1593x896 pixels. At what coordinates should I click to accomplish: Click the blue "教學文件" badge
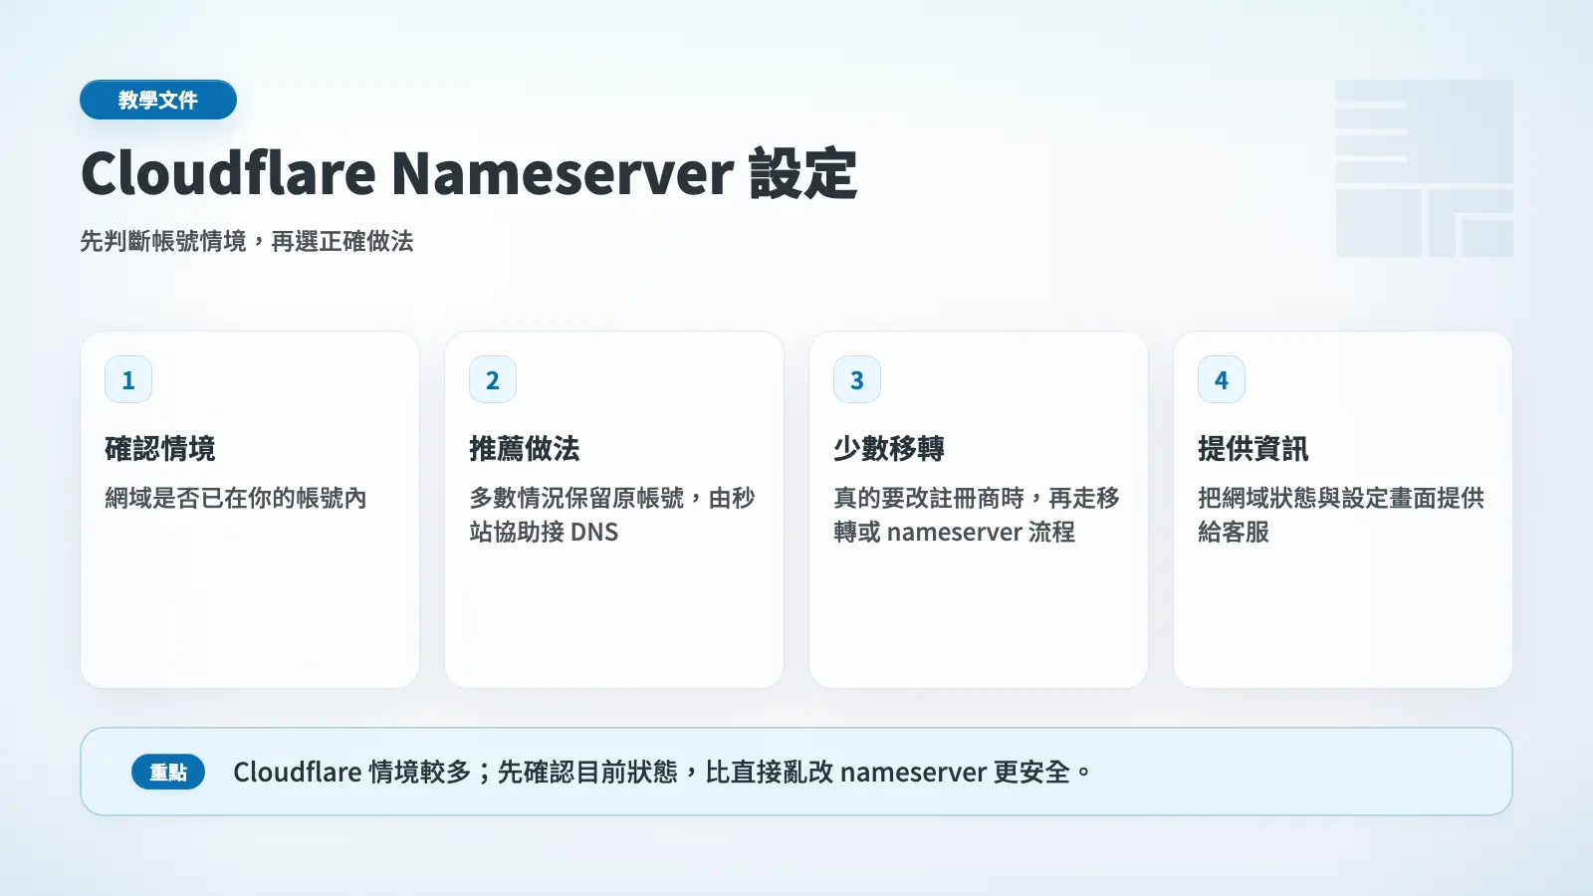click(158, 100)
